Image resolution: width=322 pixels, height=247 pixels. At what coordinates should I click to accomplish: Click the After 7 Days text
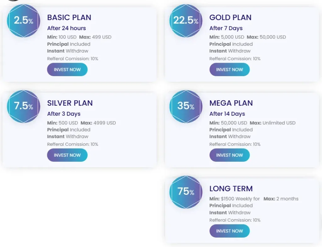pos(226,28)
